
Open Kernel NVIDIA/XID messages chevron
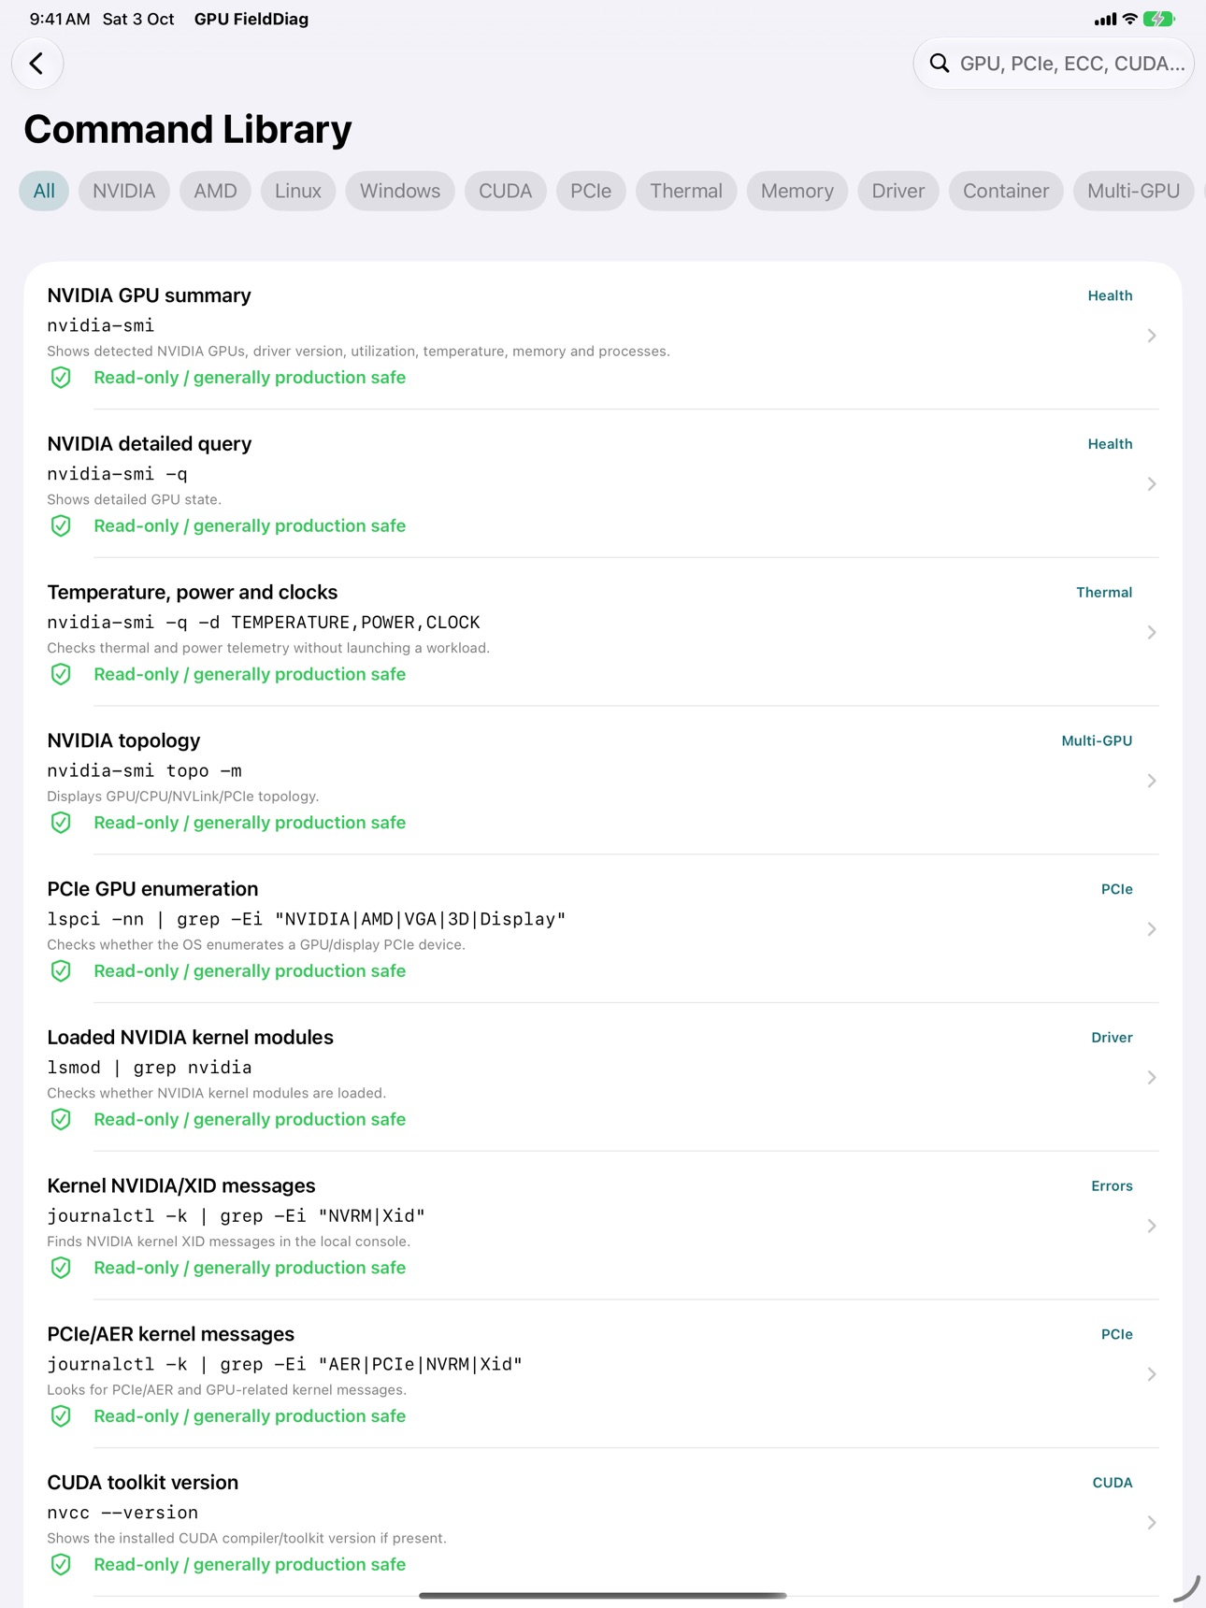click(1152, 1227)
